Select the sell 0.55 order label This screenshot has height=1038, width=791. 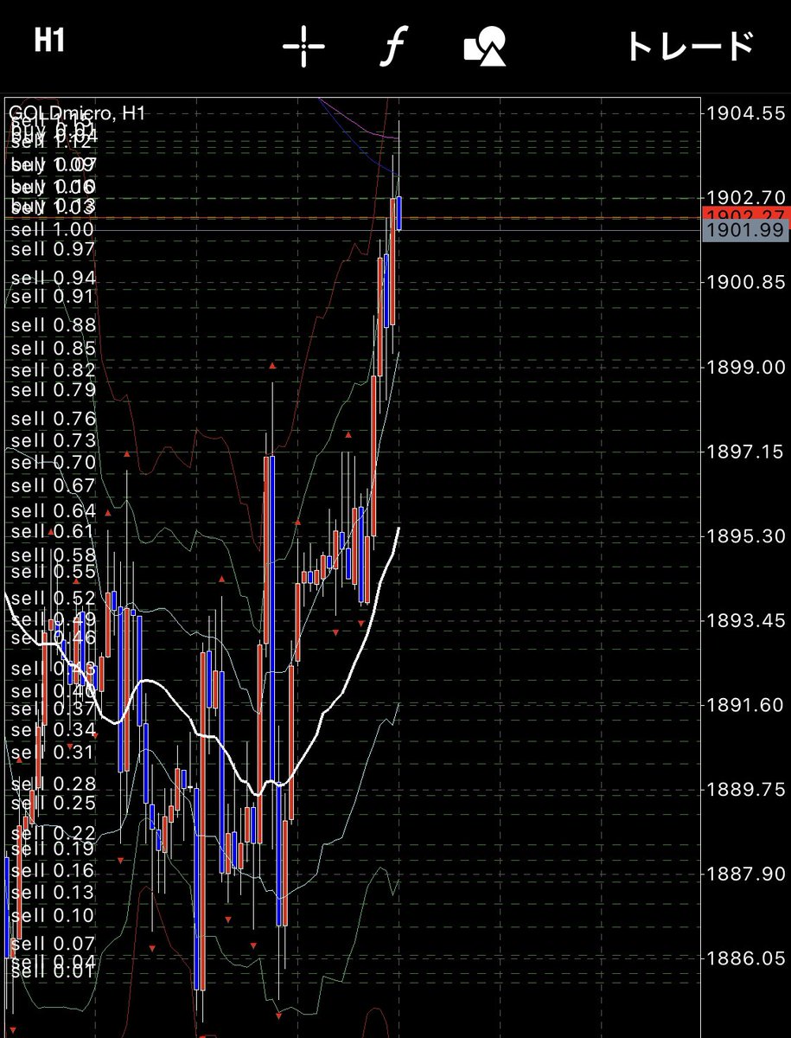click(x=53, y=572)
